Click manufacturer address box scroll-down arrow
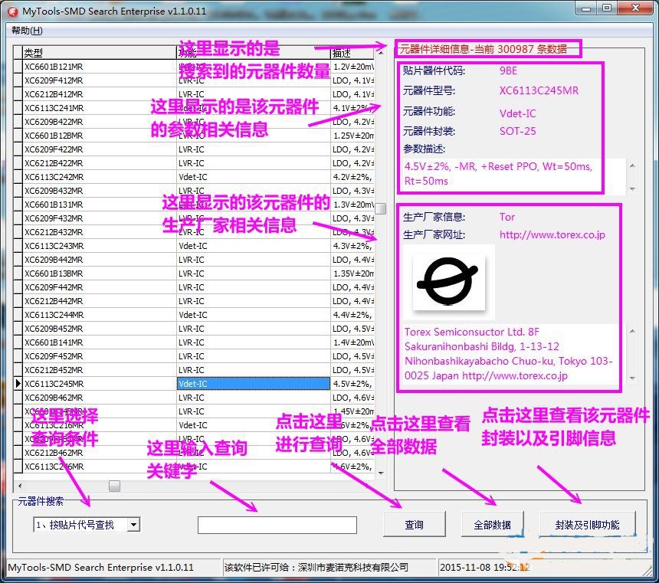The image size is (659, 583). point(632,378)
